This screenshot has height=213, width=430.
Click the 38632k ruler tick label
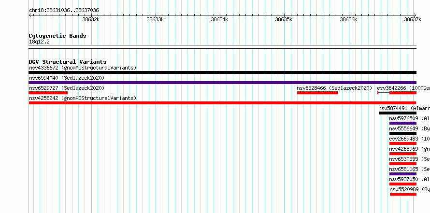[91, 19]
